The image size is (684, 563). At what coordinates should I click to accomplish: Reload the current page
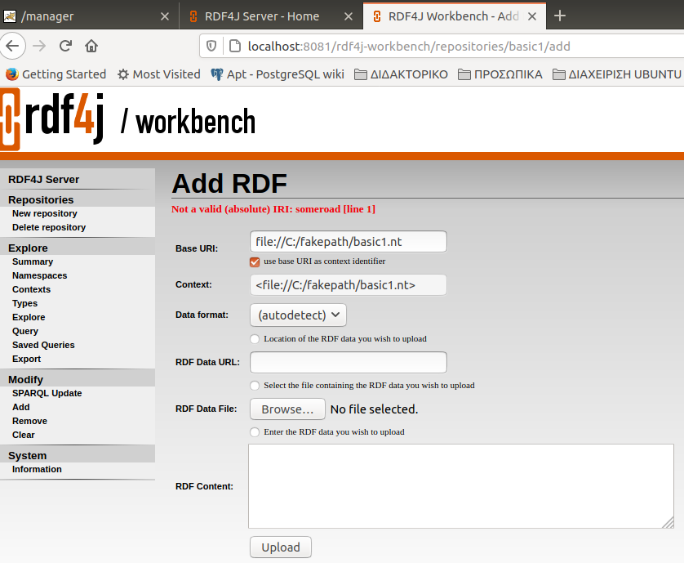tap(65, 46)
